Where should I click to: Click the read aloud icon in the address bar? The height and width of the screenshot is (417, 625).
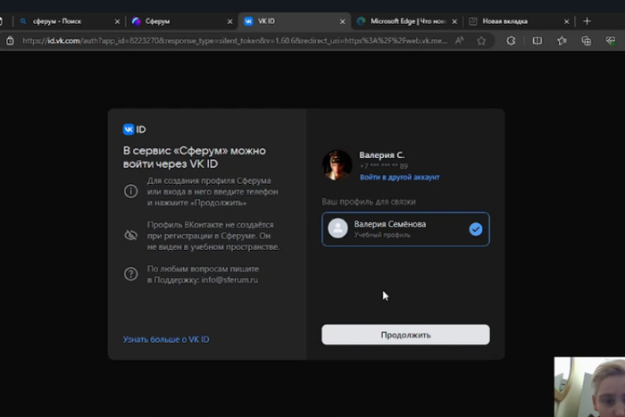coord(459,40)
